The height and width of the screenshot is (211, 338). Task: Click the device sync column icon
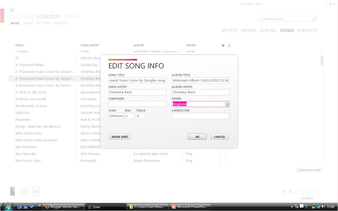[x=229, y=45]
